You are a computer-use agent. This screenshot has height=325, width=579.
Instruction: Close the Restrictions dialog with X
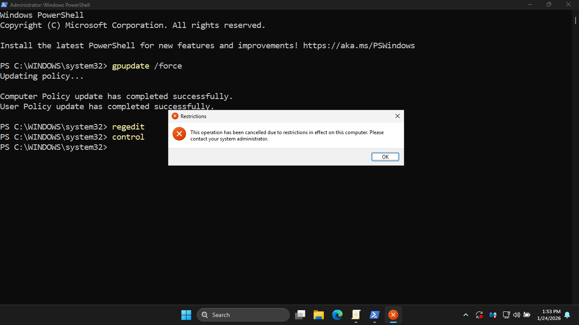click(x=397, y=116)
